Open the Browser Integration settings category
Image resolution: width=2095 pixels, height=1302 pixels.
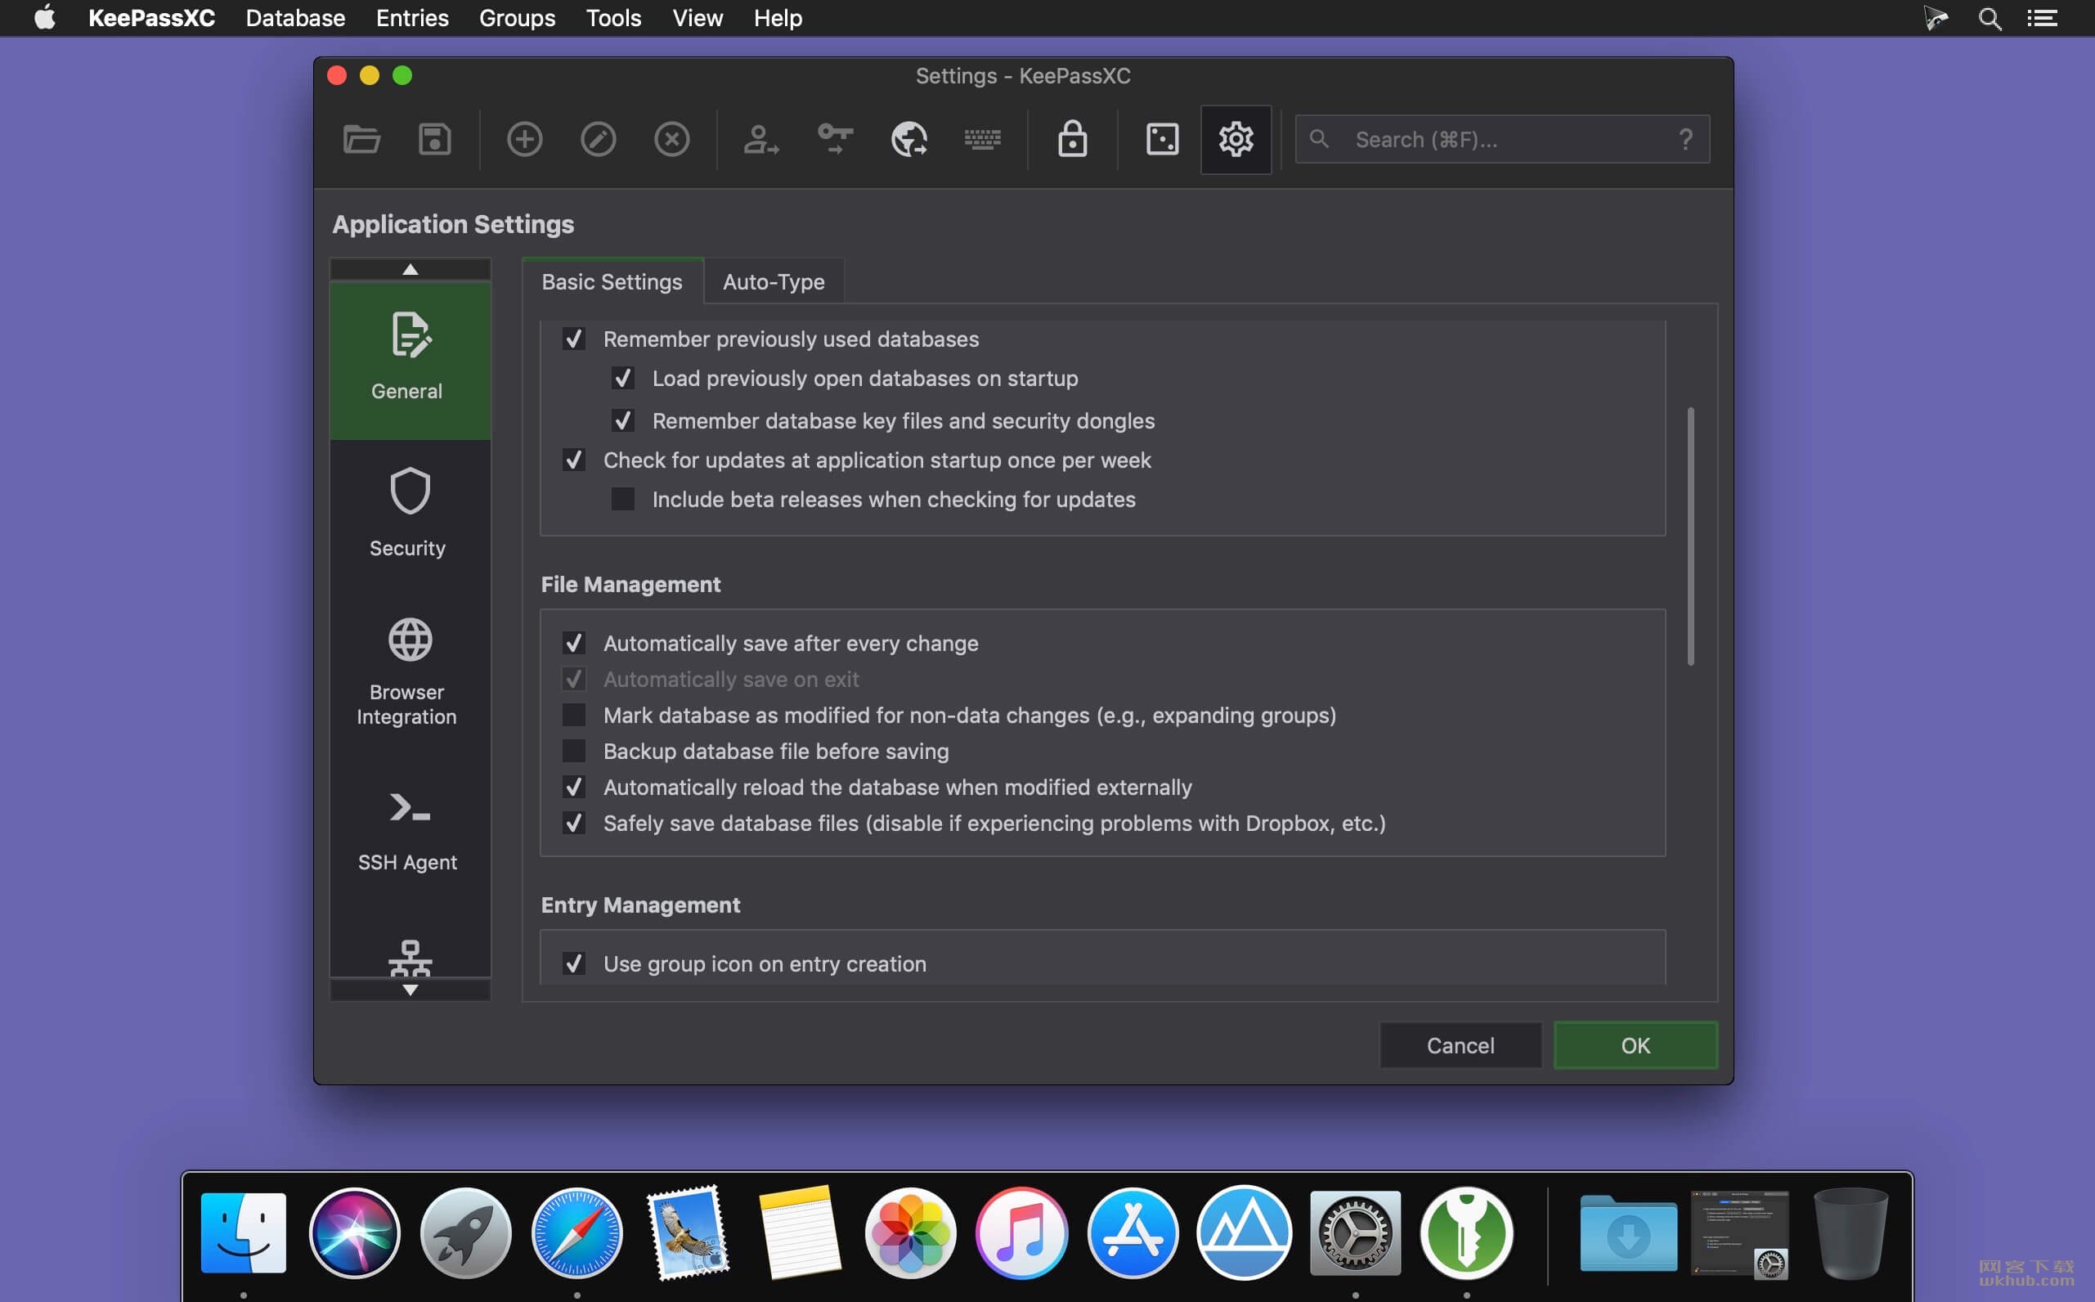tap(410, 671)
